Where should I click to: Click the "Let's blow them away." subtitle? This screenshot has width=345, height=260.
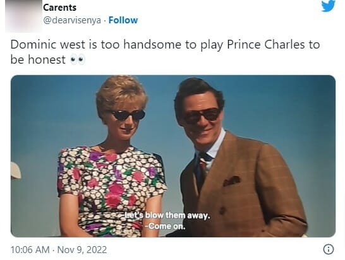click(166, 216)
